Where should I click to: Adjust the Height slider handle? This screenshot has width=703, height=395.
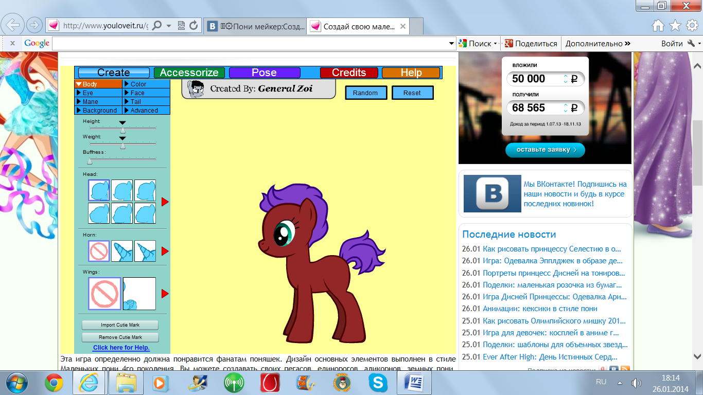coord(123,131)
